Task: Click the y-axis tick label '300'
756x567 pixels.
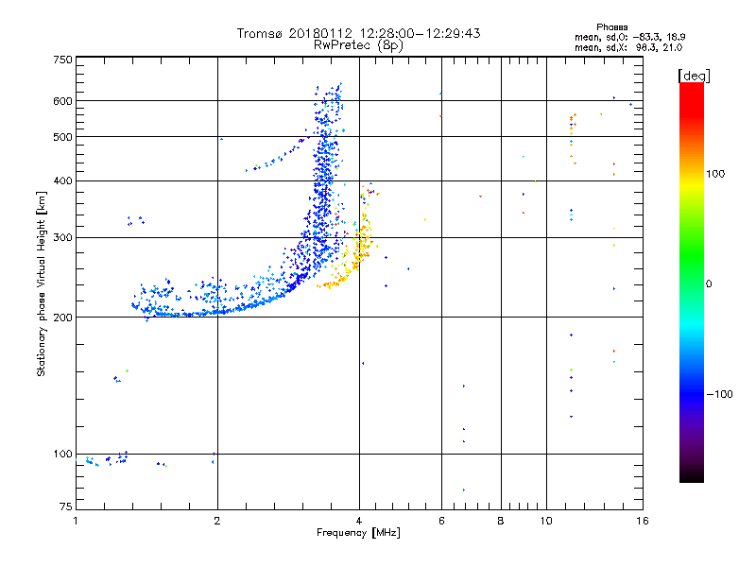Action: [x=62, y=238]
